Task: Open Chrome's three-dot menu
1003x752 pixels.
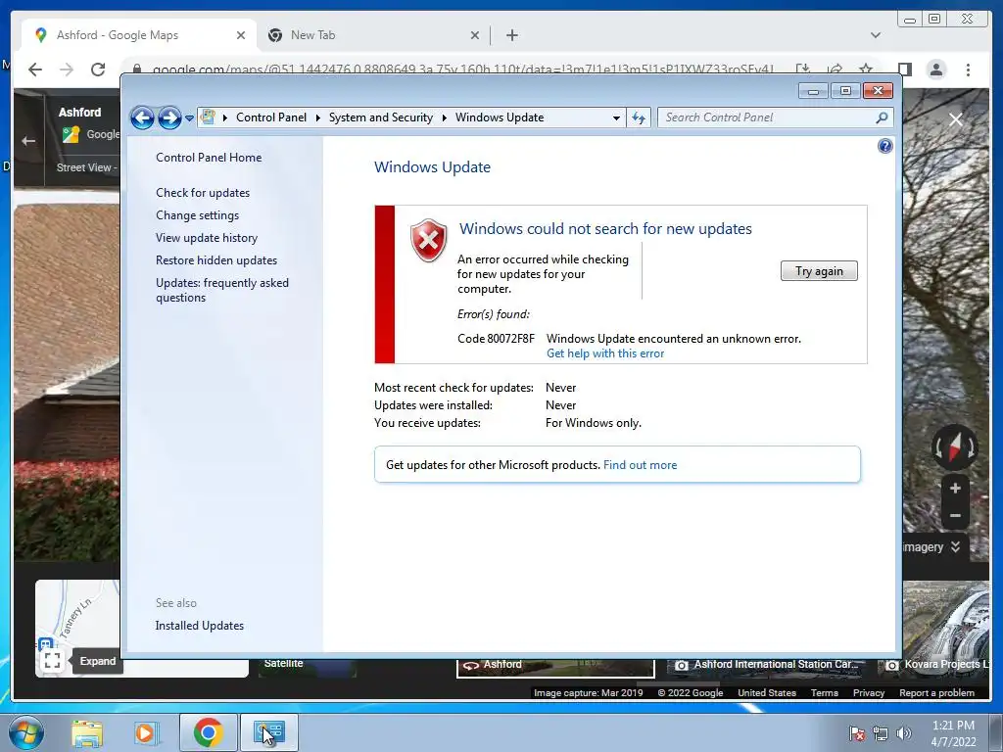Action: tap(968, 70)
